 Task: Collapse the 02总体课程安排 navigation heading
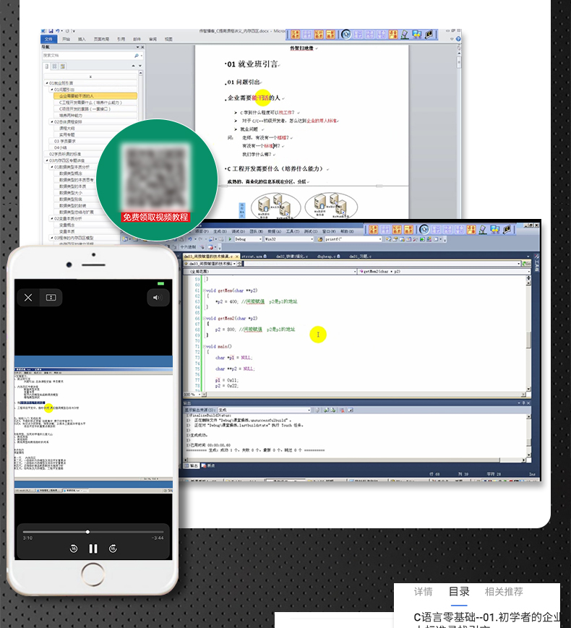[52, 121]
